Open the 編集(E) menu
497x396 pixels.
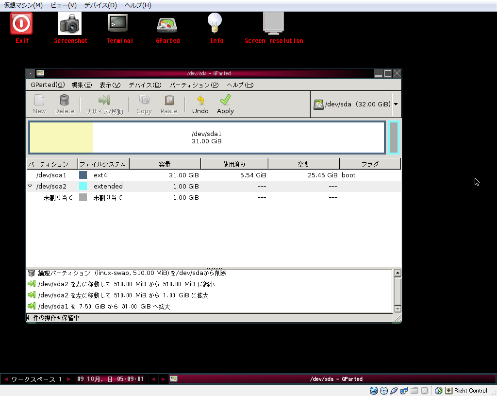click(x=82, y=85)
